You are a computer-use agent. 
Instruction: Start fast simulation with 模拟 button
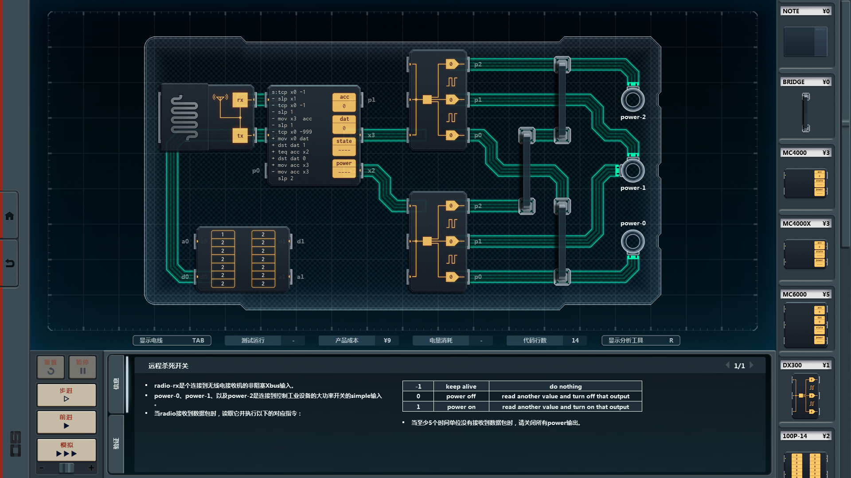pos(66,449)
